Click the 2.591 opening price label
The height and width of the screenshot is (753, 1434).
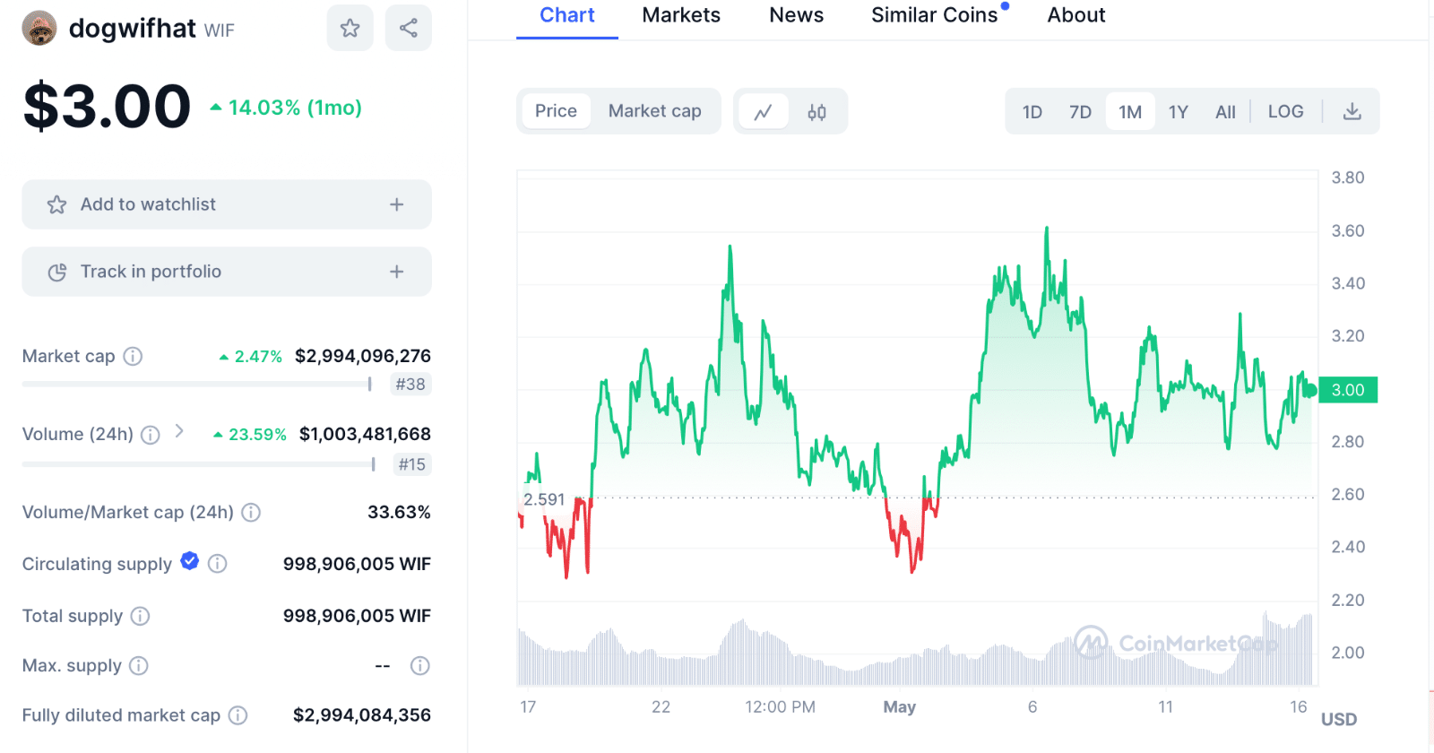544,499
